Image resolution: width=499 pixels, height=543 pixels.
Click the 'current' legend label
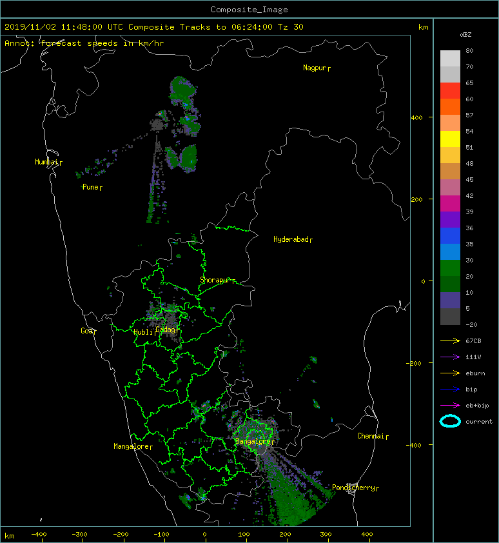click(479, 422)
